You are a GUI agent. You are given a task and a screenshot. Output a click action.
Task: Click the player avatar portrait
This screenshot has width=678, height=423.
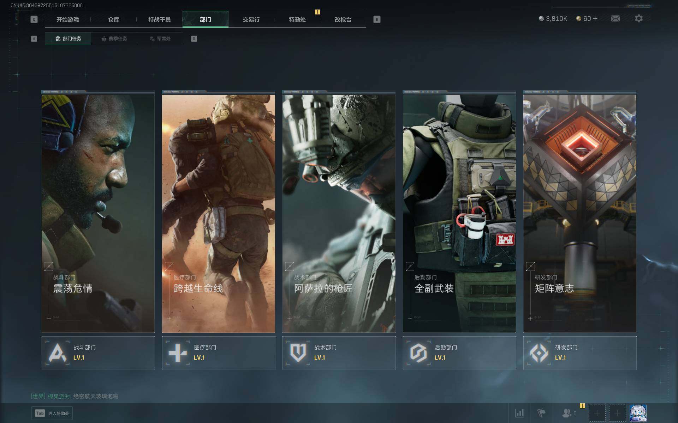(638, 413)
